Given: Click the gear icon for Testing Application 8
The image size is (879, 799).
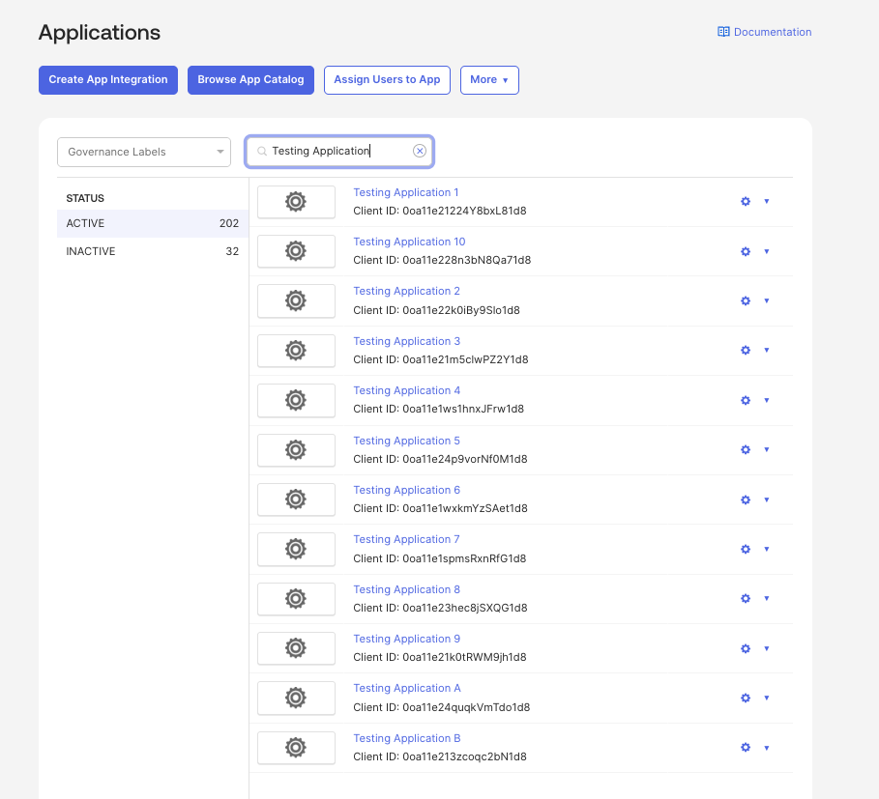Looking at the screenshot, I should [745, 599].
